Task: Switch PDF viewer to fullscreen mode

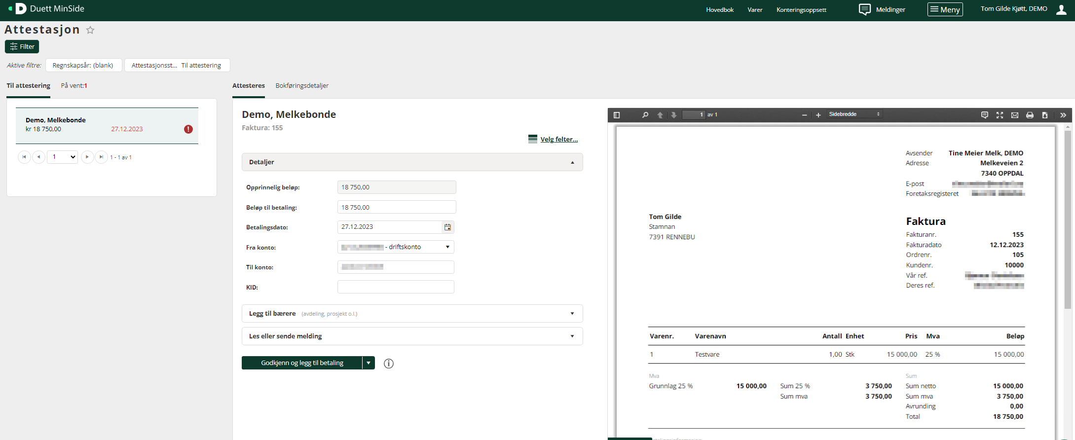Action: click(1000, 115)
